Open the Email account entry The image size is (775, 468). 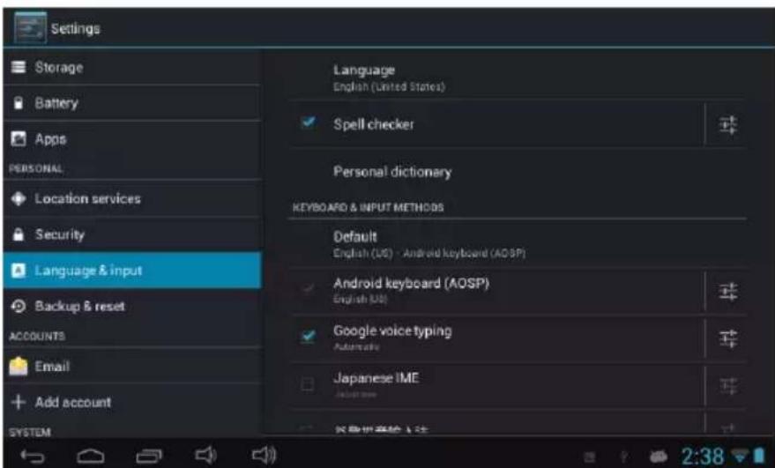click(132, 366)
